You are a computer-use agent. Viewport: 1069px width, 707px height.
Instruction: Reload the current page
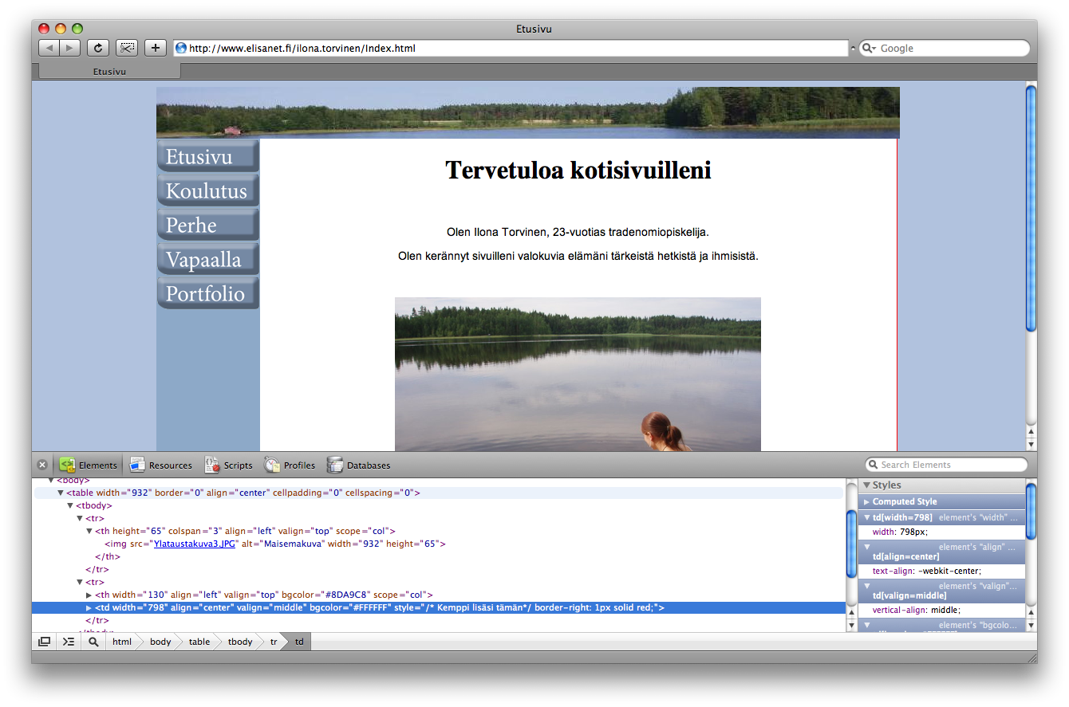[97, 48]
